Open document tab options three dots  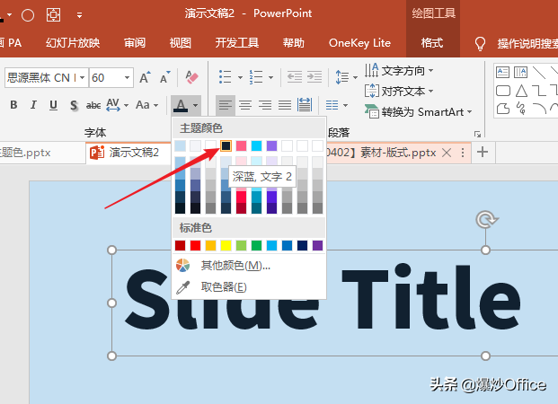click(x=463, y=153)
